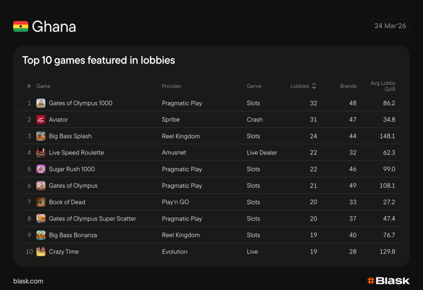Click the Crazy Time game icon
Viewport: 423px width, 290px height.
(41, 252)
